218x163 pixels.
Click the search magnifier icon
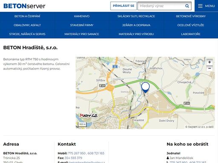(x=187, y=6)
